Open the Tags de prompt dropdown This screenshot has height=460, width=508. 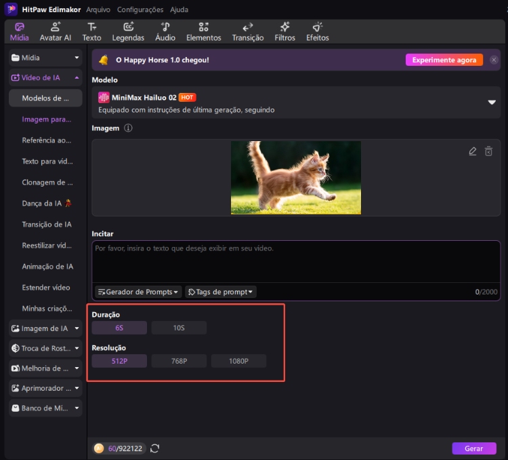tap(221, 292)
